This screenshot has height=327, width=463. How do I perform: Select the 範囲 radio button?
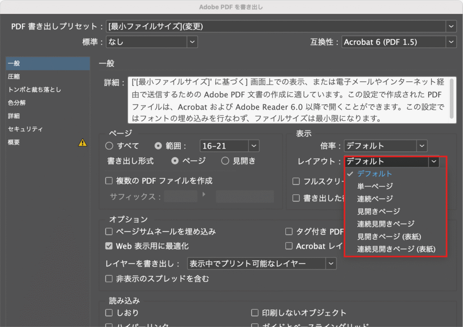click(158, 146)
